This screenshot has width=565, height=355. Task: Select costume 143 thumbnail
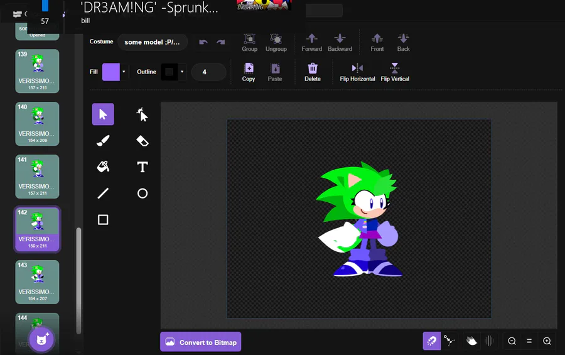pyautogui.click(x=37, y=281)
